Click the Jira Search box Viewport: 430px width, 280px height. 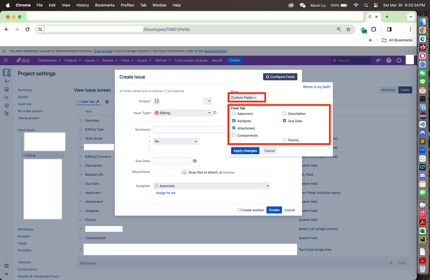coord(351,60)
